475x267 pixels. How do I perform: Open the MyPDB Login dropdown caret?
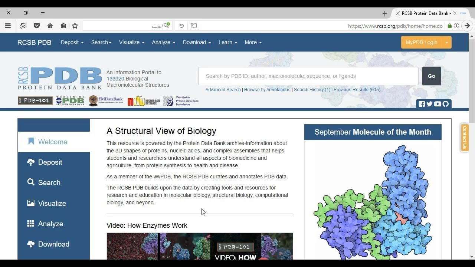click(x=447, y=42)
